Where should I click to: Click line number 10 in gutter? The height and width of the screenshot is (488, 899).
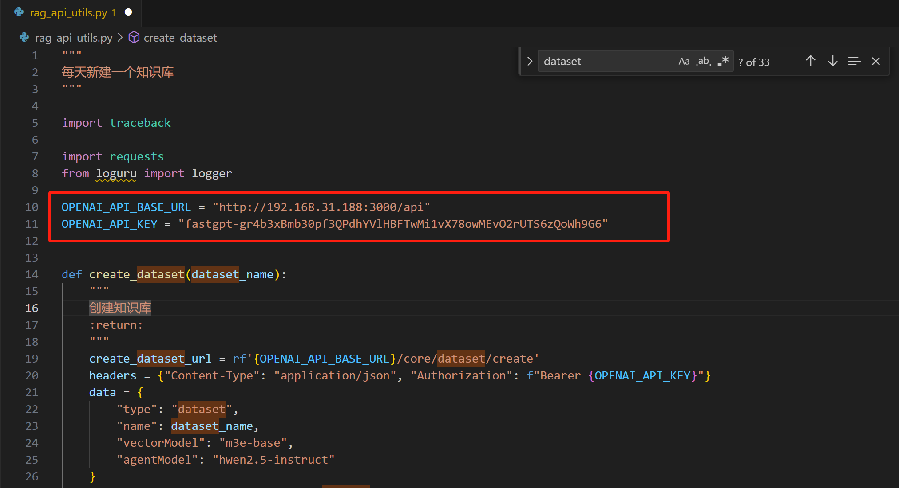(x=32, y=207)
